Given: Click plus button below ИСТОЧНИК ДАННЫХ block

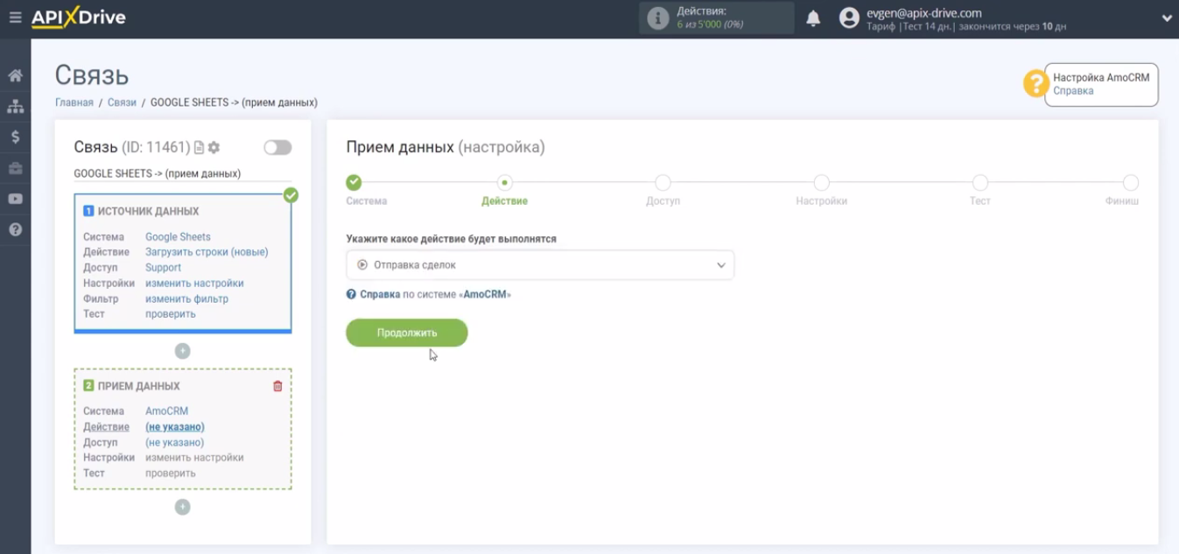Looking at the screenshot, I should click(x=182, y=351).
